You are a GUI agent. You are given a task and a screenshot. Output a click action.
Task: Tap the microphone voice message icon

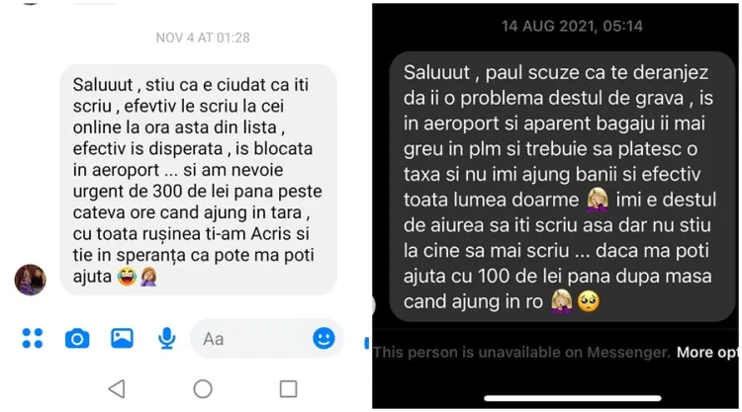tap(166, 338)
